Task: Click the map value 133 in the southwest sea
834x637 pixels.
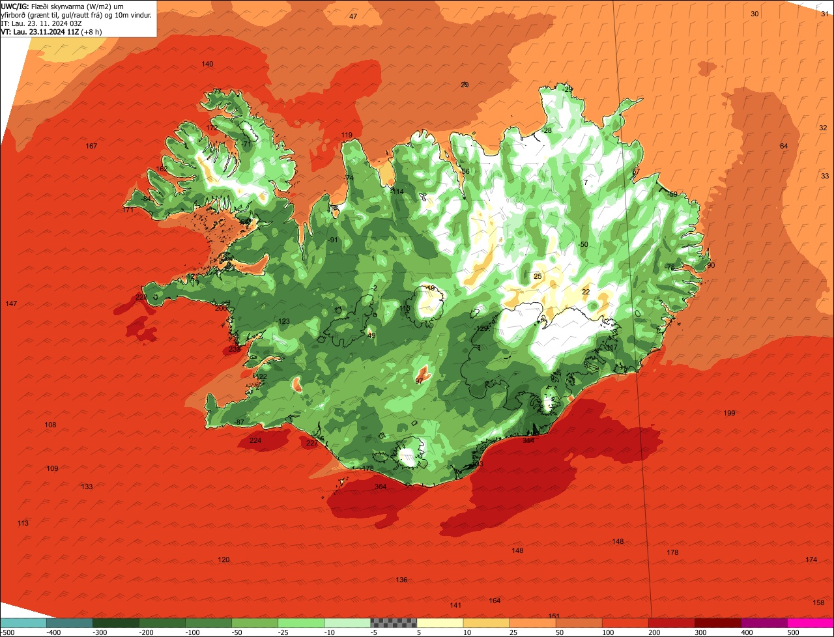Action: pyautogui.click(x=87, y=487)
